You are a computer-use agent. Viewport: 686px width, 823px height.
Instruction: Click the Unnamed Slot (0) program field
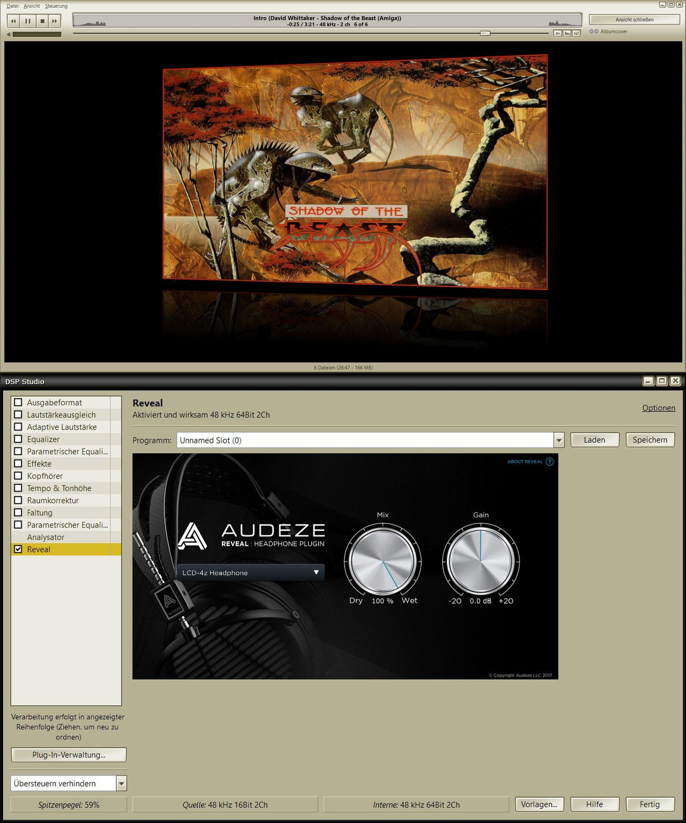365,440
